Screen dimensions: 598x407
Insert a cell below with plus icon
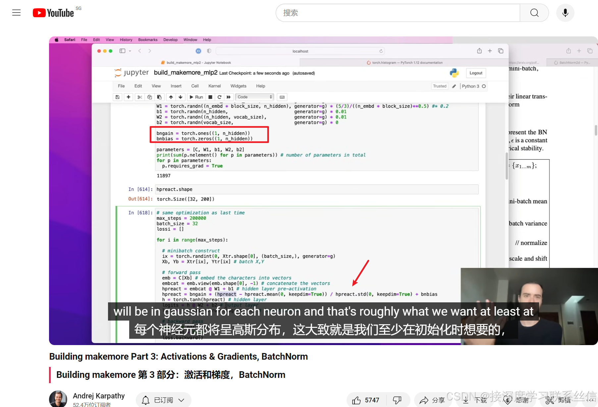tap(128, 97)
